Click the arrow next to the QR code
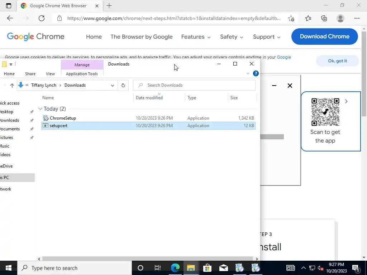Image resolution: width=367 pixels, height=275 pixels. [x=346, y=101]
